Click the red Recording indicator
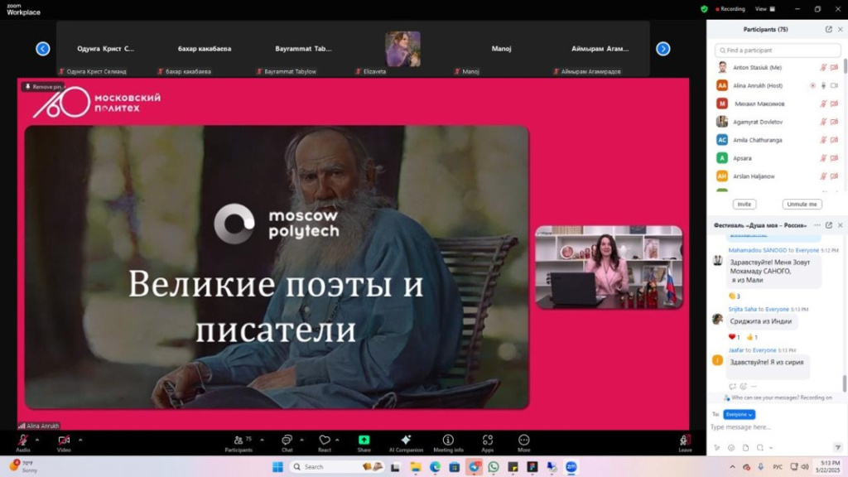Viewport: 848px width, 477px height. (730, 8)
